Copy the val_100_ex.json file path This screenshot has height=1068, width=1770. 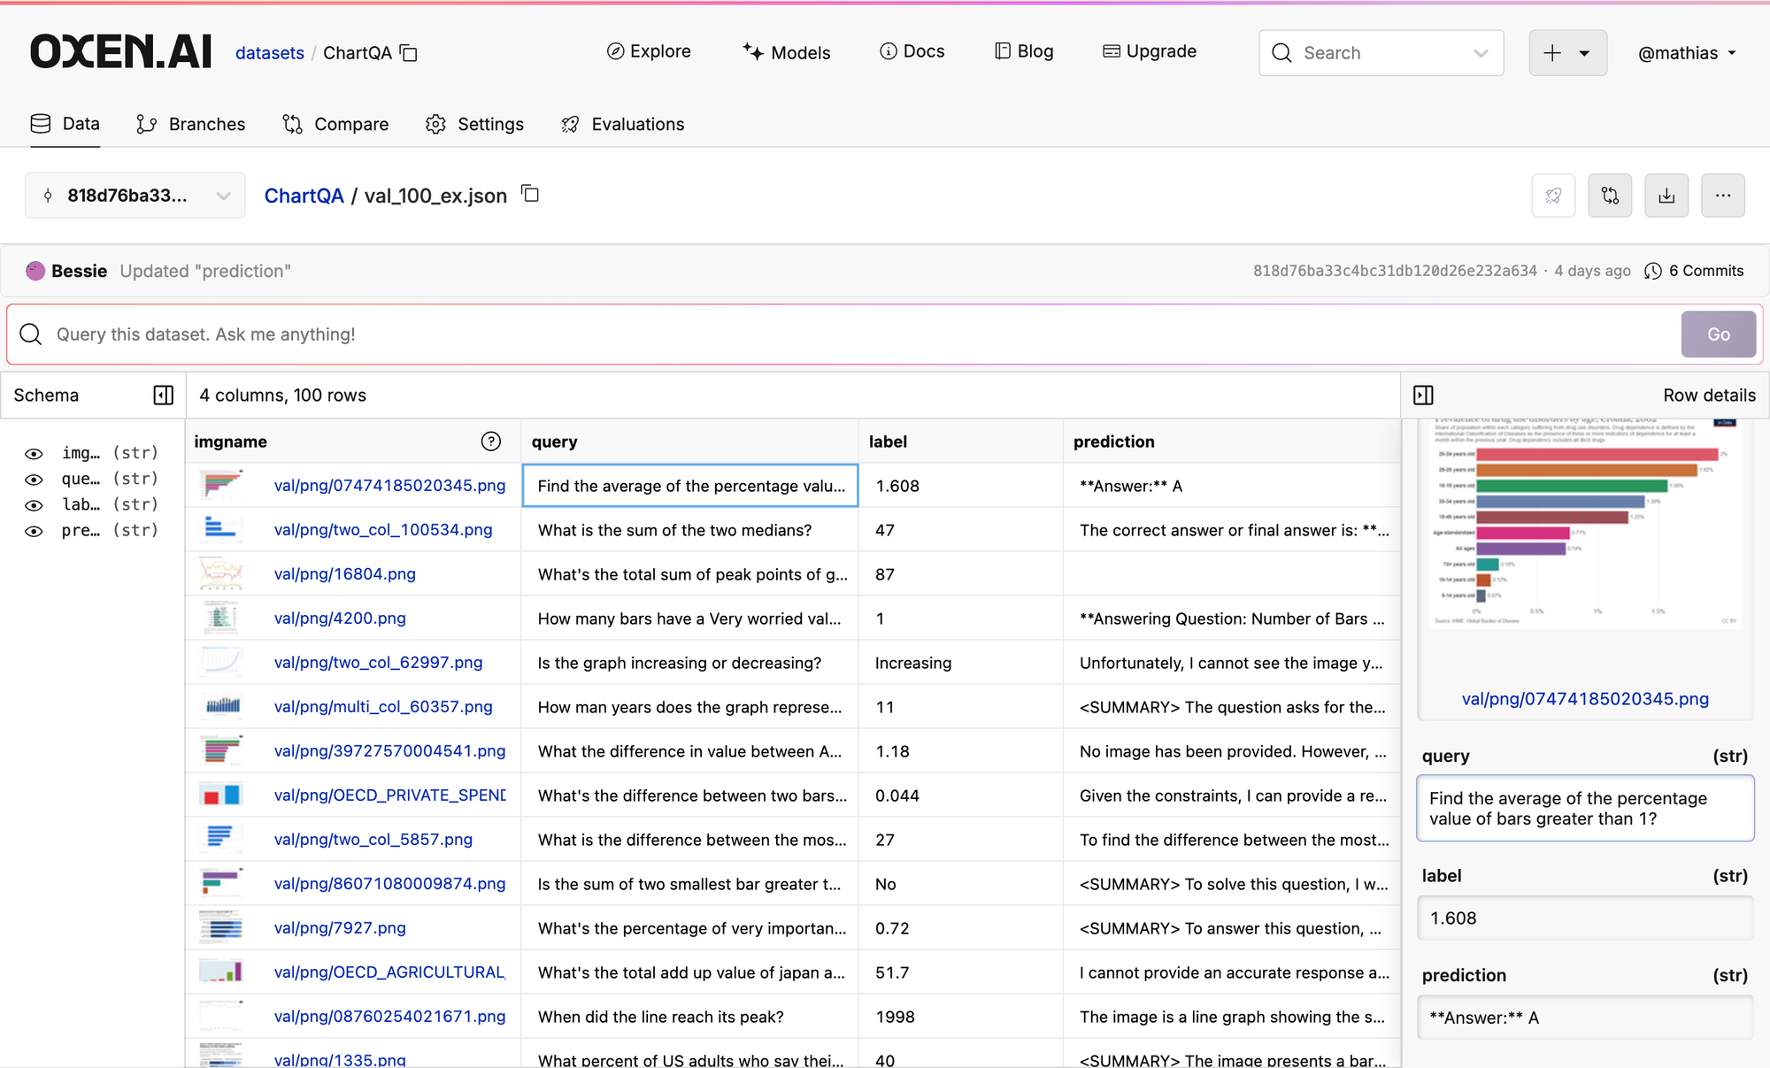pyautogui.click(x=530, y=194)
